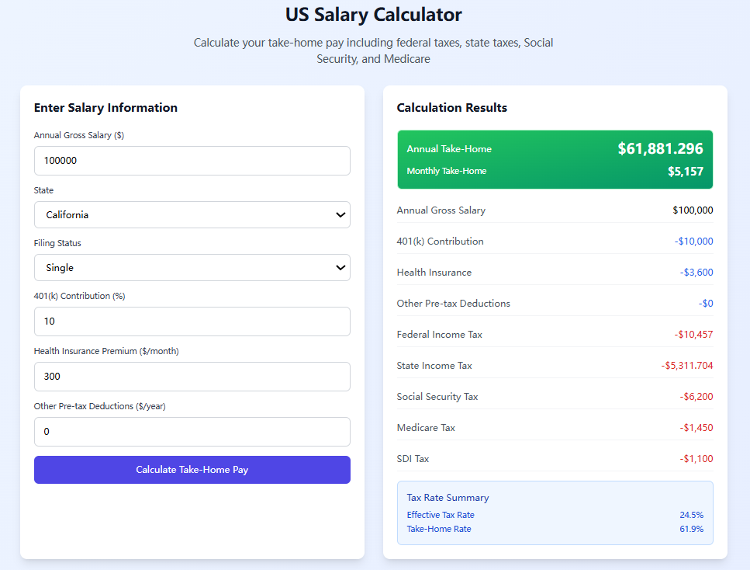
Task: Open the Filing Status dropdown
Action: click(192, 267)
